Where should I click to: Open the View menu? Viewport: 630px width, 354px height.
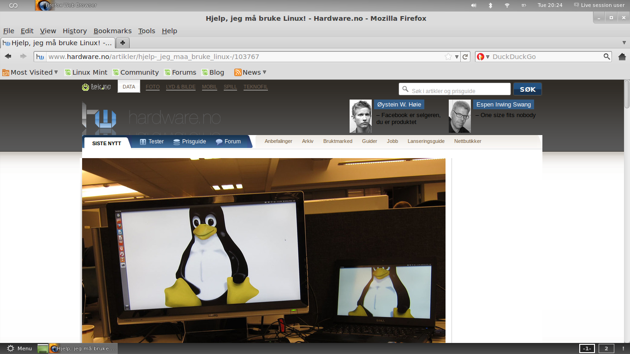pyautogui.click(x=48, y=31)
